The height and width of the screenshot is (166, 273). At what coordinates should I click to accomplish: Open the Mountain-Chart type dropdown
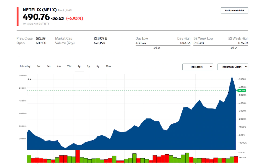click(233, 67)
